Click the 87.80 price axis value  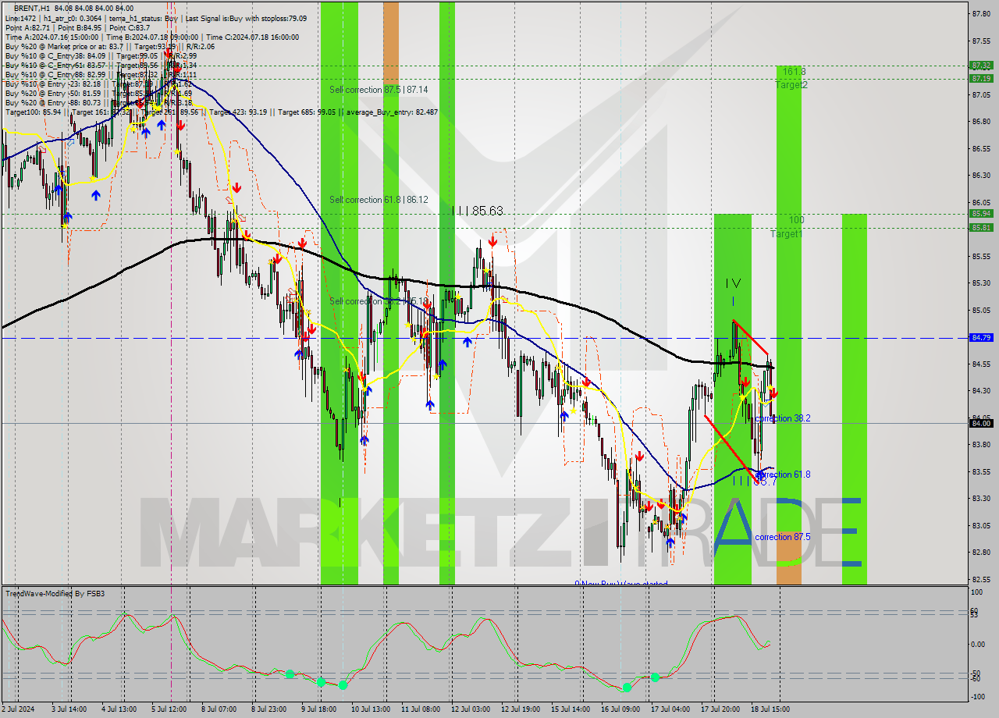(981, 13)
